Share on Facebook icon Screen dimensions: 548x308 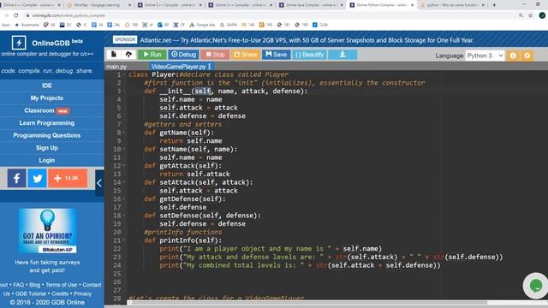tap(16, 178)
